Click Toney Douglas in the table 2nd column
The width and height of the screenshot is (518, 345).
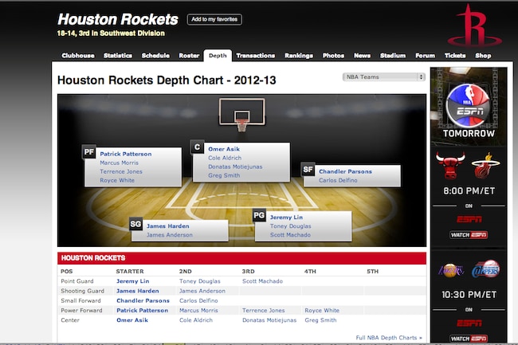click(x=199, y=281)
